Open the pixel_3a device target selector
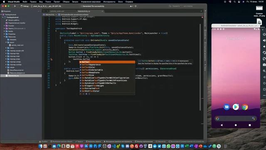 46,6
